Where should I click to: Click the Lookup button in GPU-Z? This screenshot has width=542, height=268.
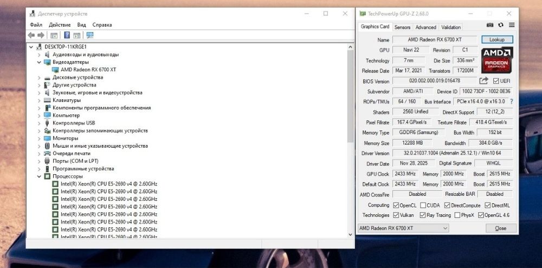pos(497,40)
